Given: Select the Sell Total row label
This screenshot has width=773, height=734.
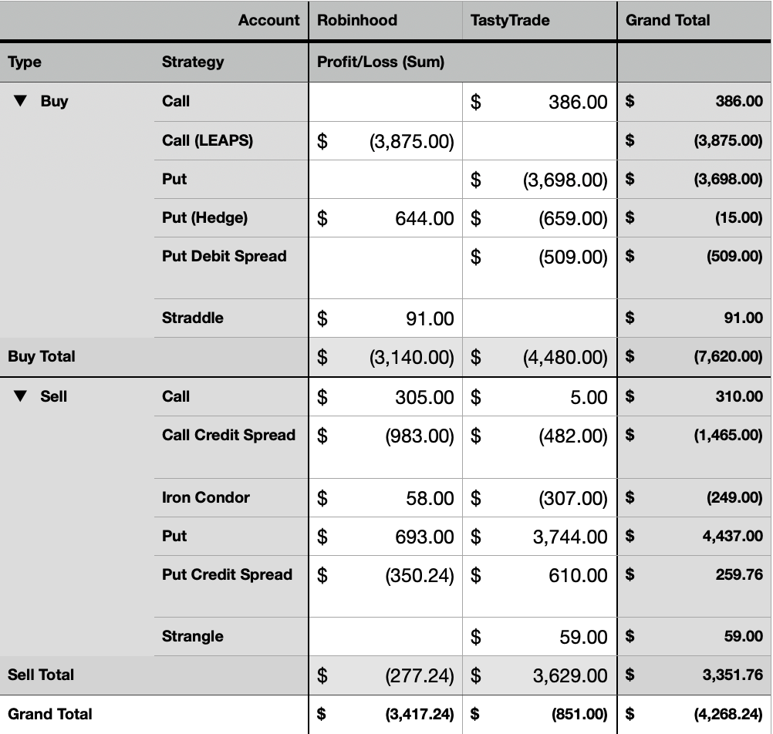Looking at the screenshot, I should point(41,675).
